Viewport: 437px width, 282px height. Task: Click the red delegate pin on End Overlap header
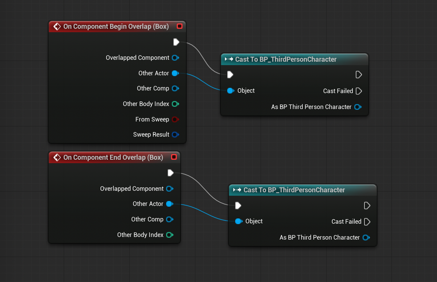point(174,157)
